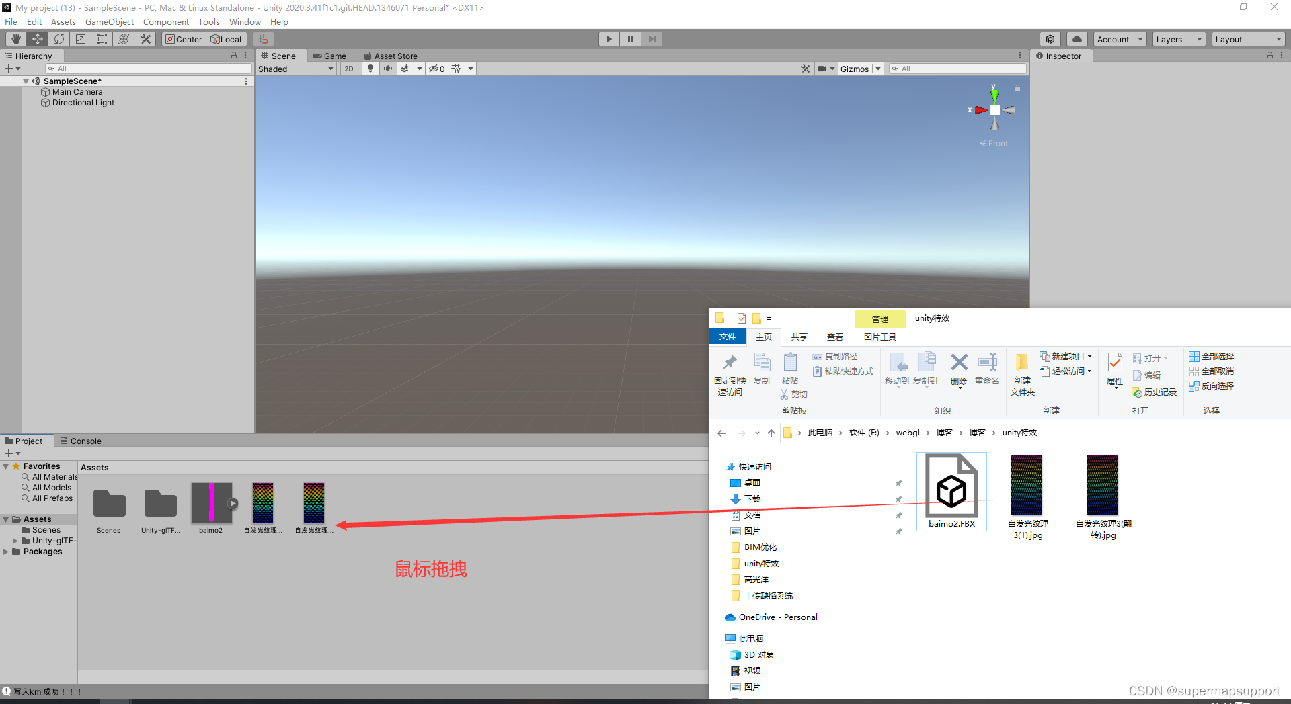This screenshot has height=704, width=1291.
Task: Collapse the SampleScene hierarchy item
Action: click(x=26, y=81)
